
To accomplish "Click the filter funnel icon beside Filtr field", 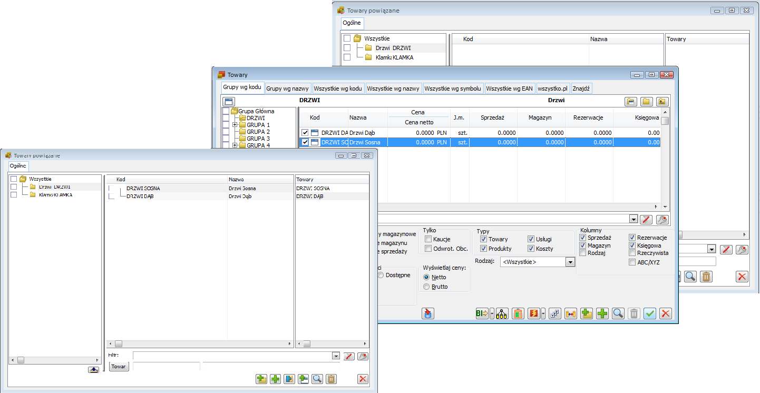I will pyautogui.click(x=349, y=356).
